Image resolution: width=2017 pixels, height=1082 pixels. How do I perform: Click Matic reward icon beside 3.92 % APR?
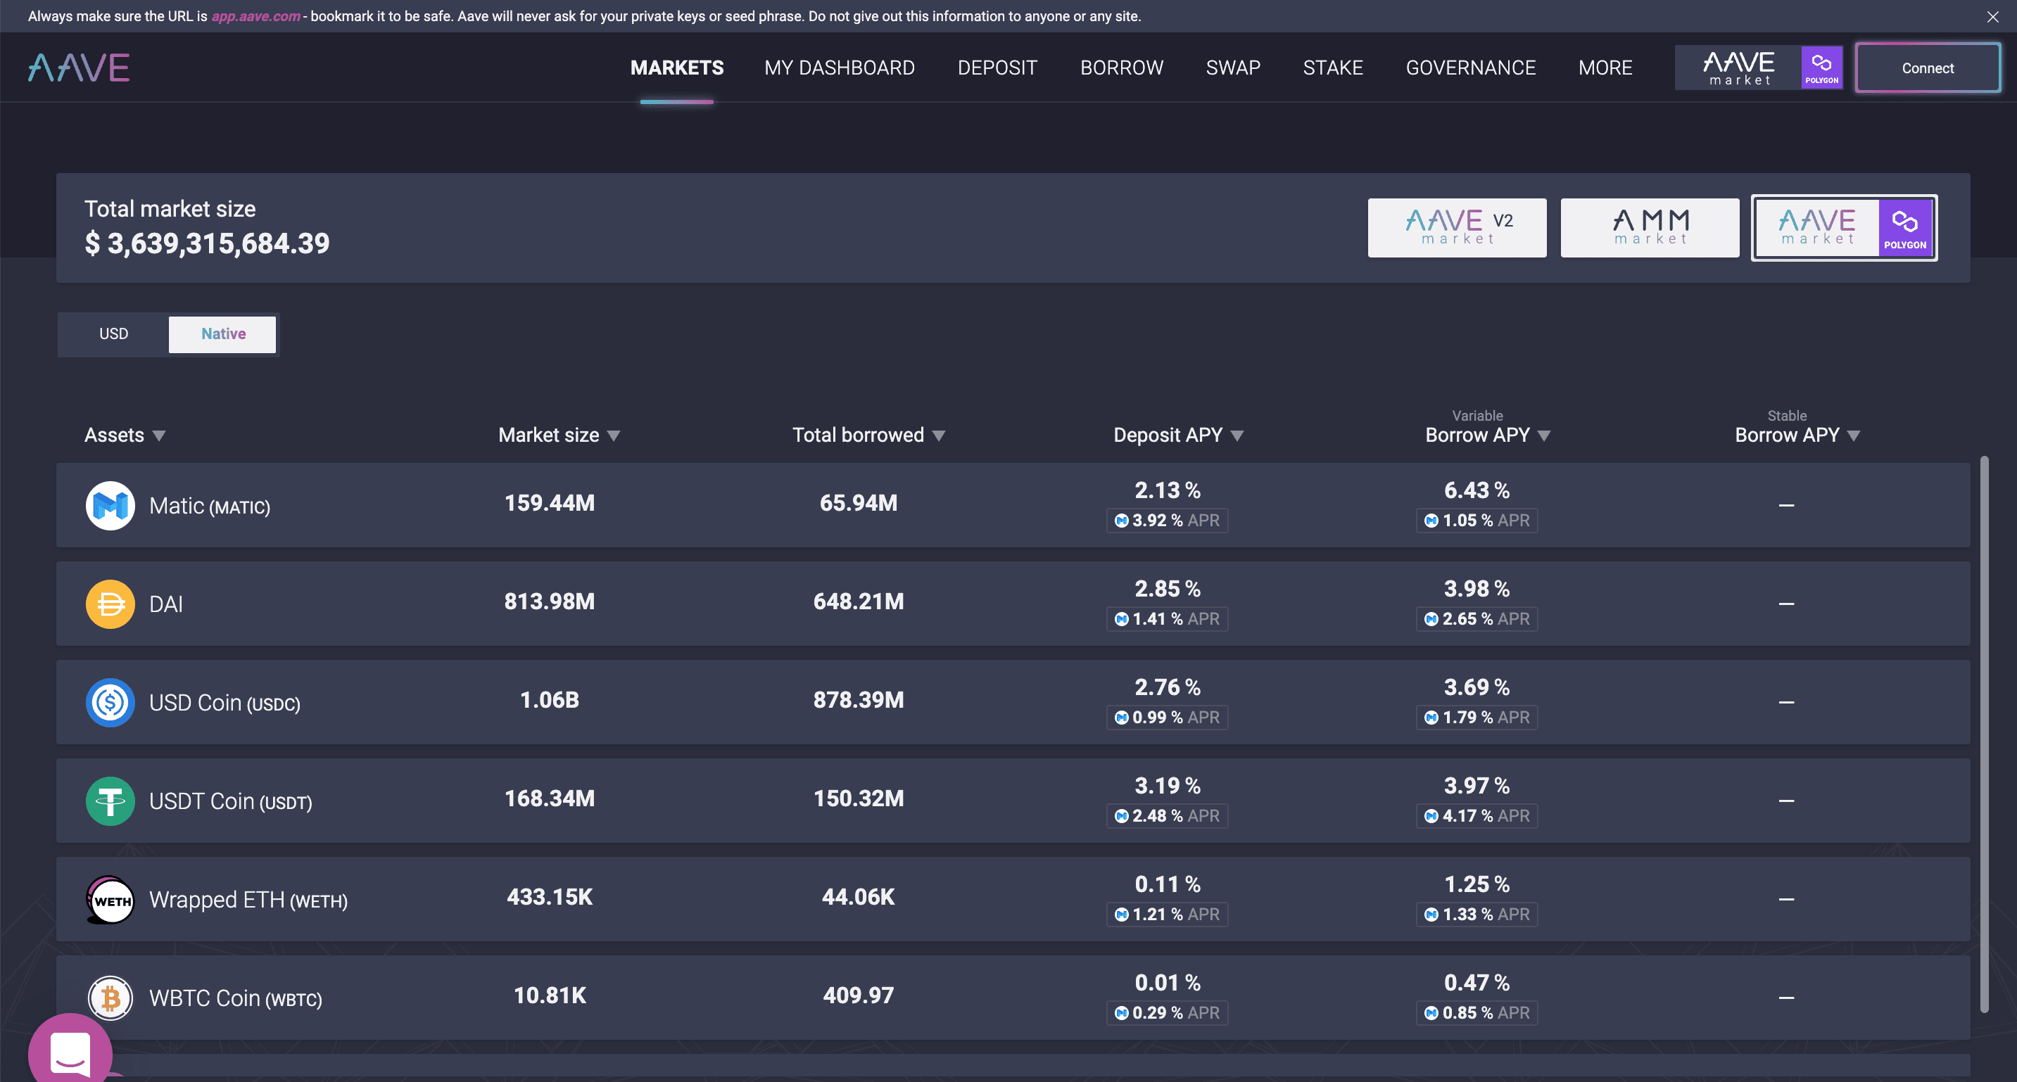coord(1121,521)
